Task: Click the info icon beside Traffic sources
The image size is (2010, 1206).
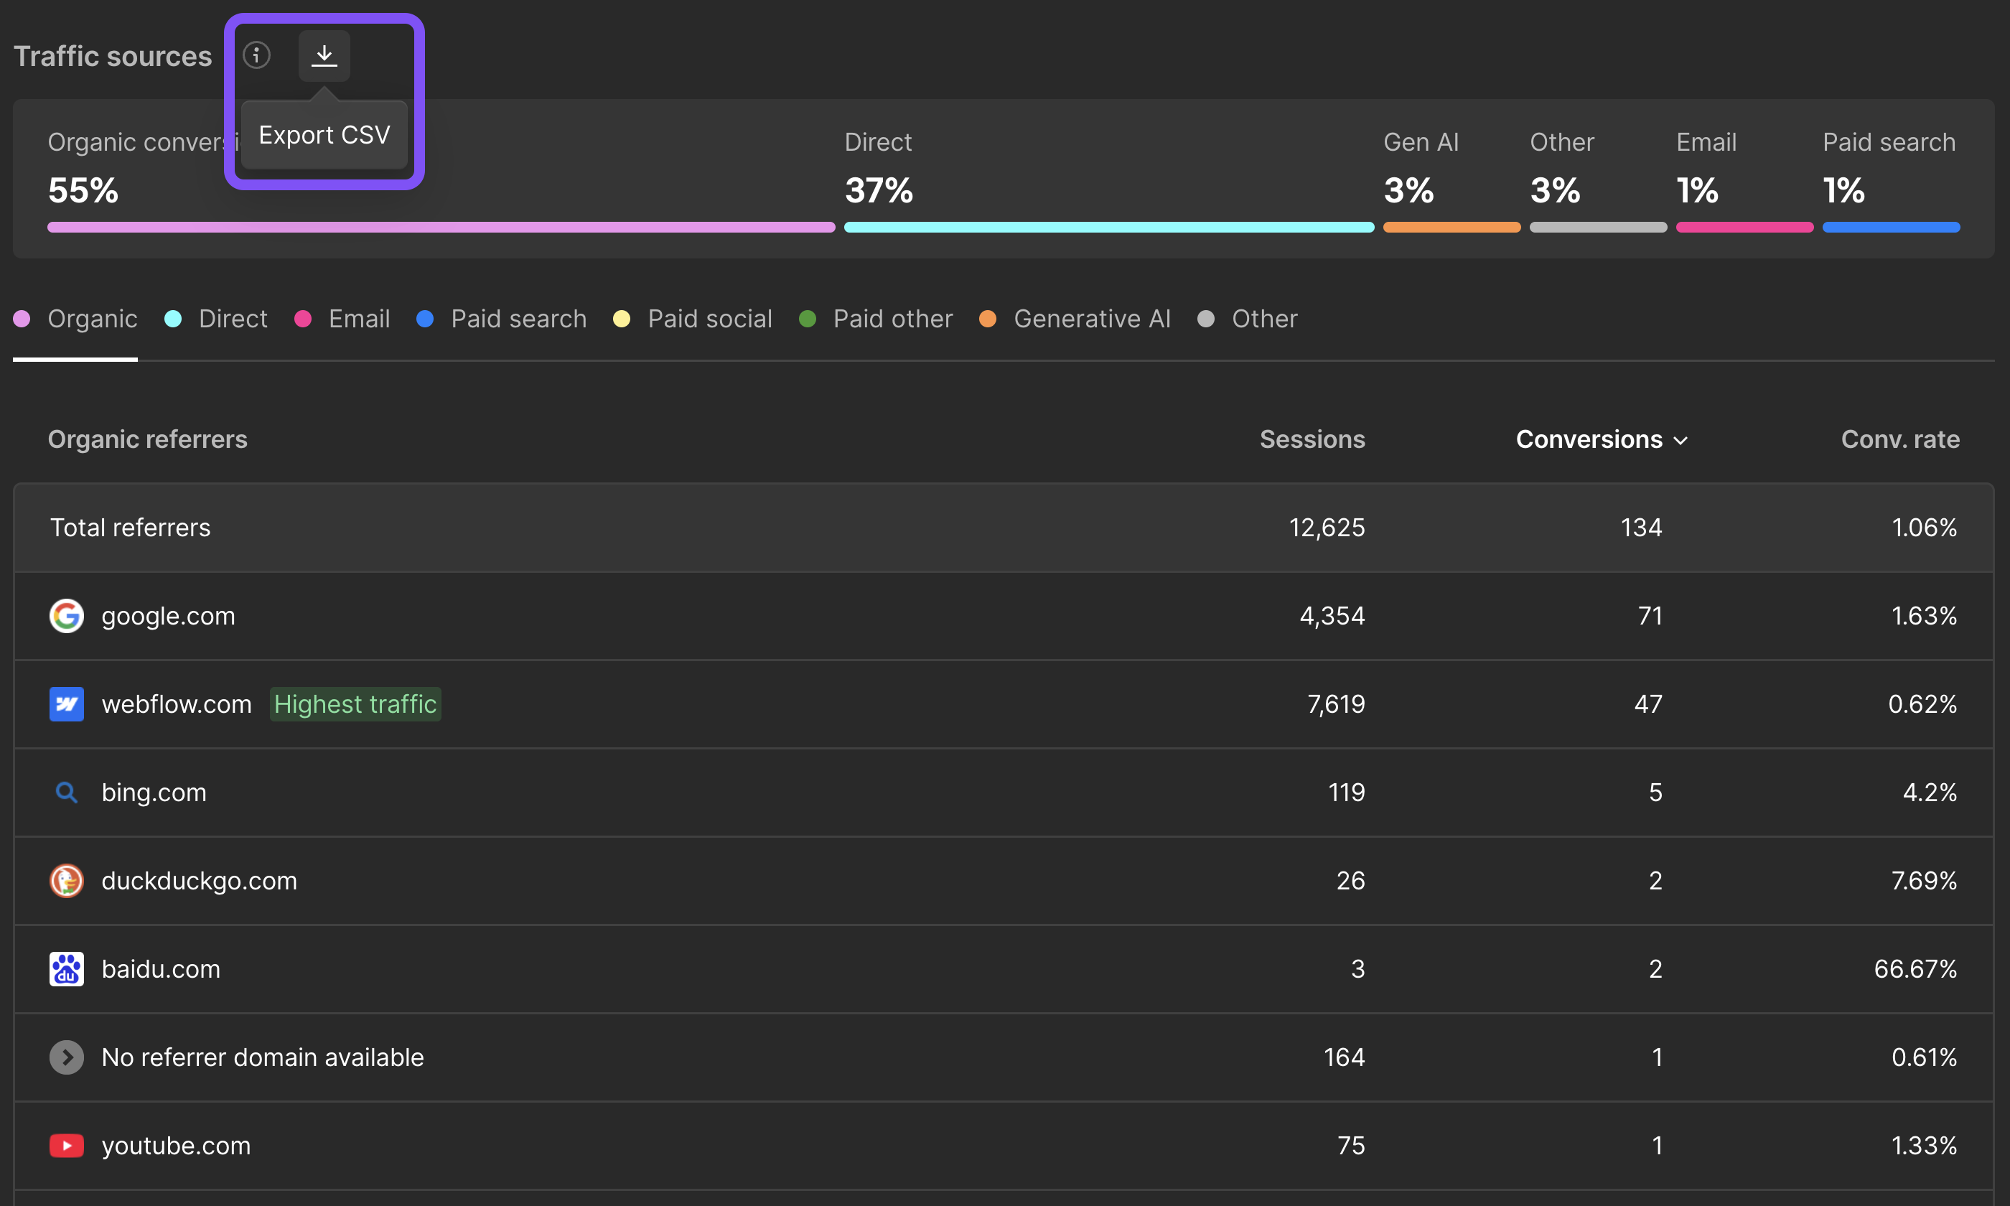Action: pyautogui.click(x=257, y=55)
